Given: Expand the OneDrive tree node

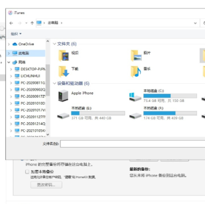Looking at the screenshot, I should tap(9, 44).
